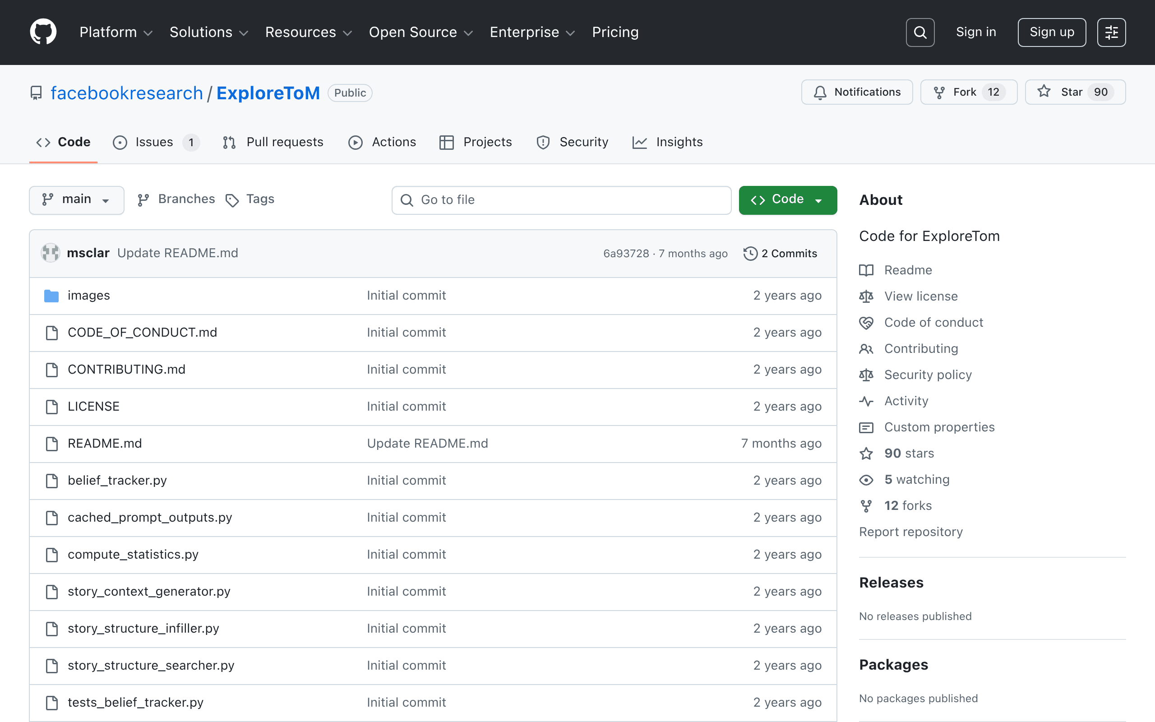Open commit hash 6a93728
Image resolution: width=1155 pixels, height=722 pixels.
626,254
